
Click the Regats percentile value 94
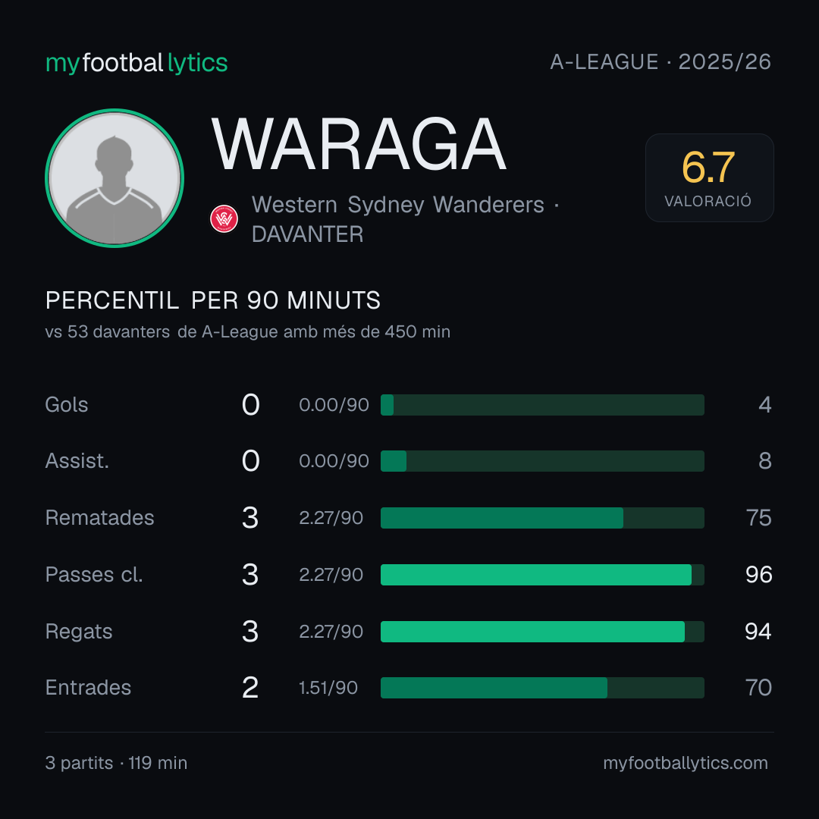point(758,632)
